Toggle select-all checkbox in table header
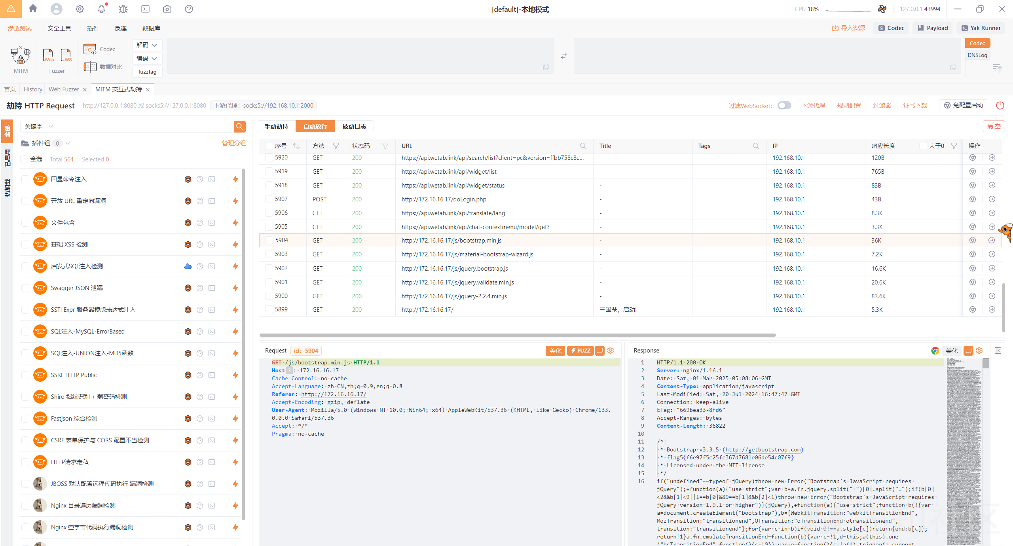This screenshot has width=1013, height=546. pos(269,146)
